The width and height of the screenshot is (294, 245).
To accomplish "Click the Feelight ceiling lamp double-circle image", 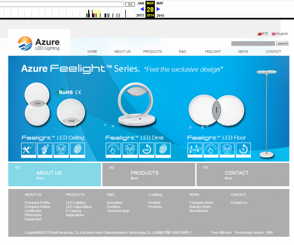I will (x=37, y=104).
